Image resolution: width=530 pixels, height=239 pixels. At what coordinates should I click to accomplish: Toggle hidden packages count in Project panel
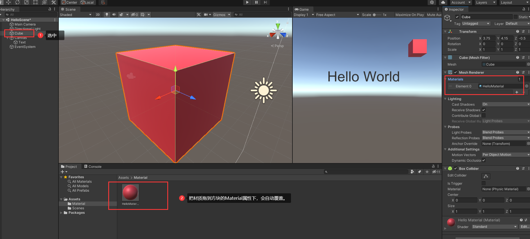point(436,172)
